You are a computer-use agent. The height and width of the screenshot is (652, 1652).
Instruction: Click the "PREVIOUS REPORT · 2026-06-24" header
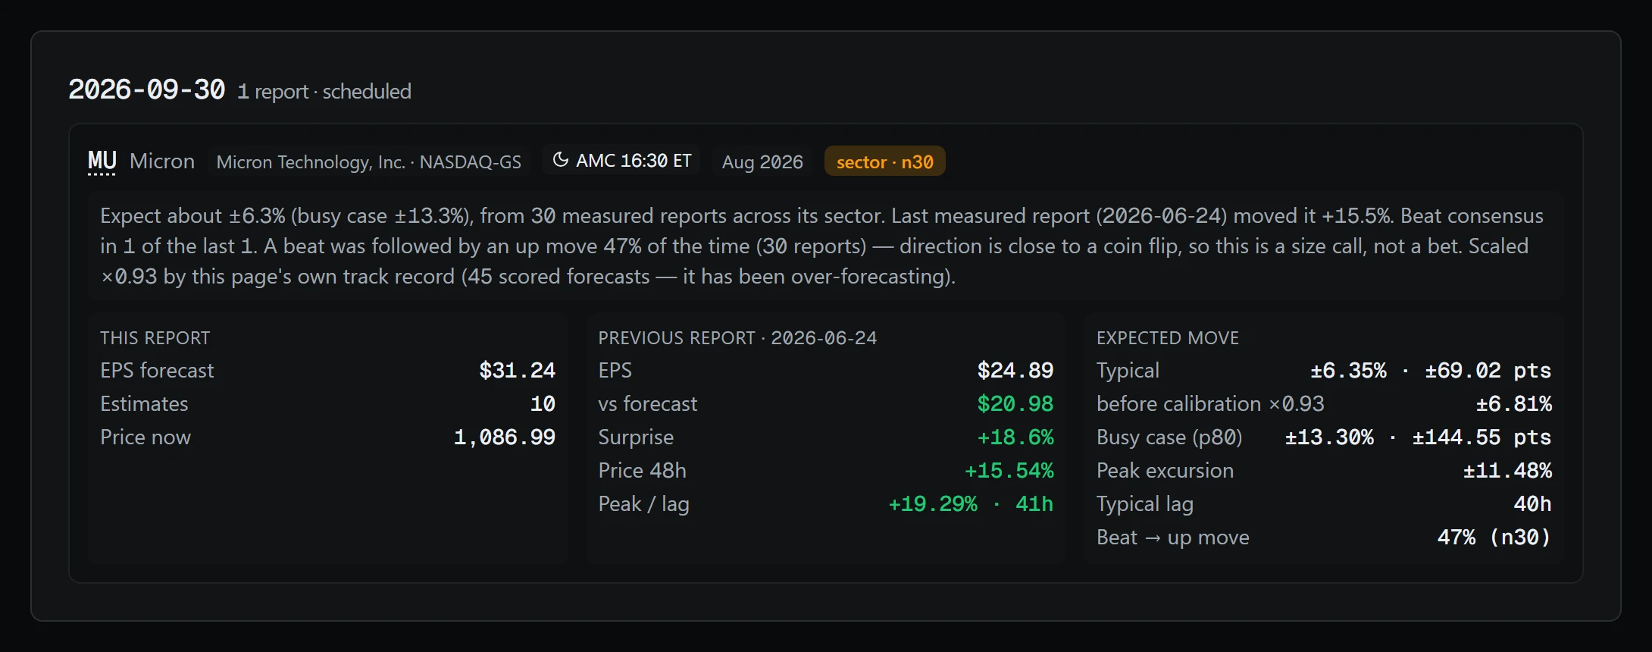coord(737,338)
